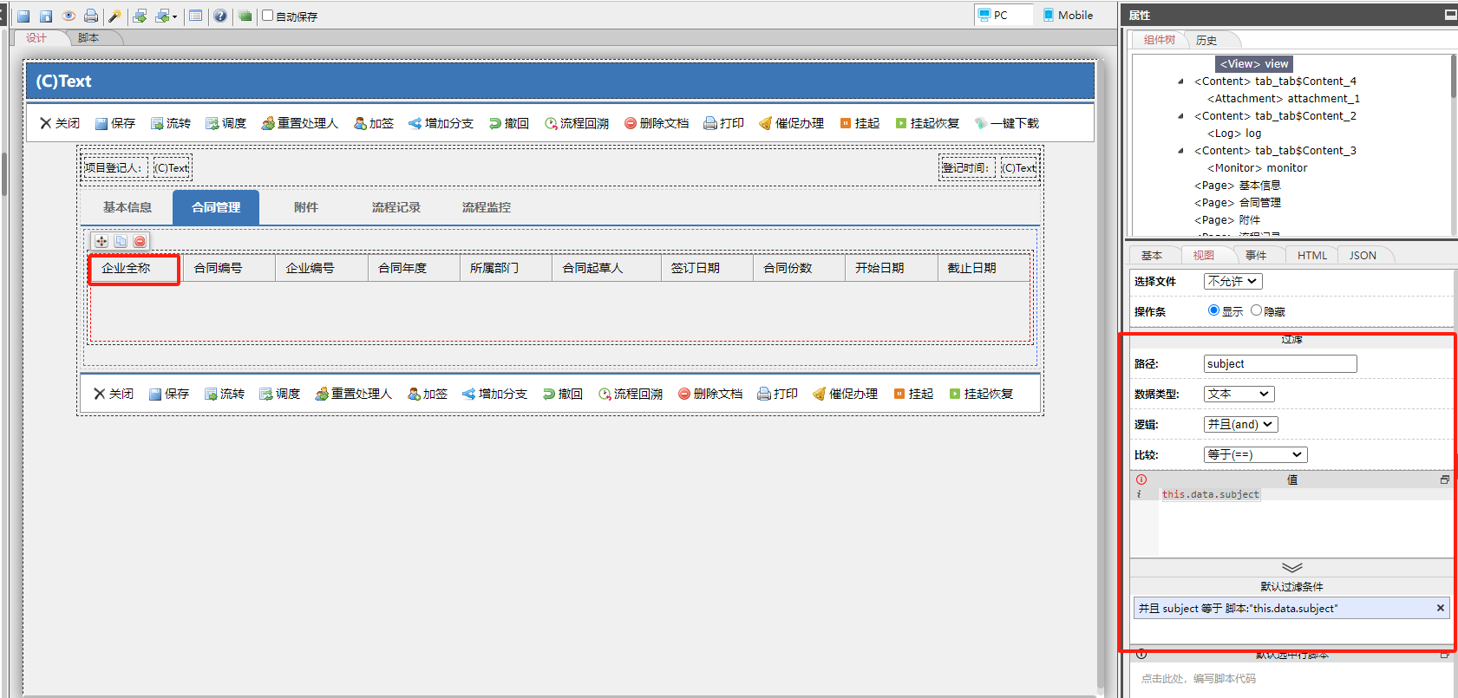Click the import icon with green arrow before the dropdown one
This screenshot has height=698, width=1458.
(140, 16)
